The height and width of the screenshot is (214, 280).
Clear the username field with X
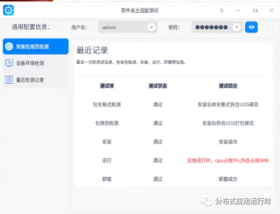click(151, 27)
